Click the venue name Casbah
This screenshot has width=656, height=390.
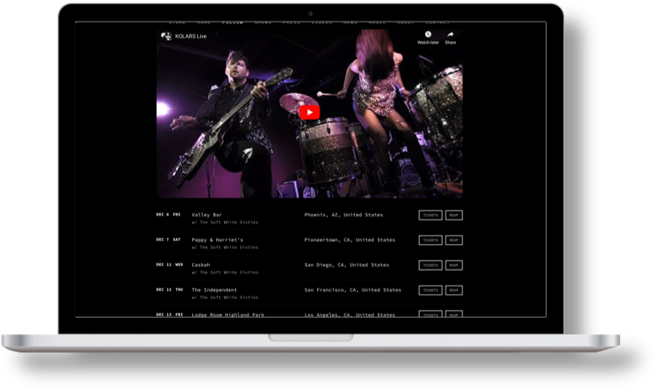click(x=201, y=265)
